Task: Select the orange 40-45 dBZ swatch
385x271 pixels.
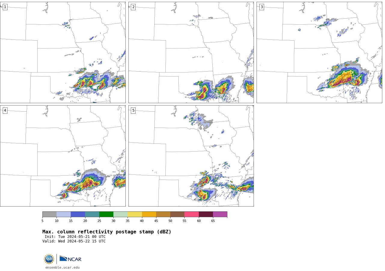Action: pyautogui.click(x=149, y=214)
